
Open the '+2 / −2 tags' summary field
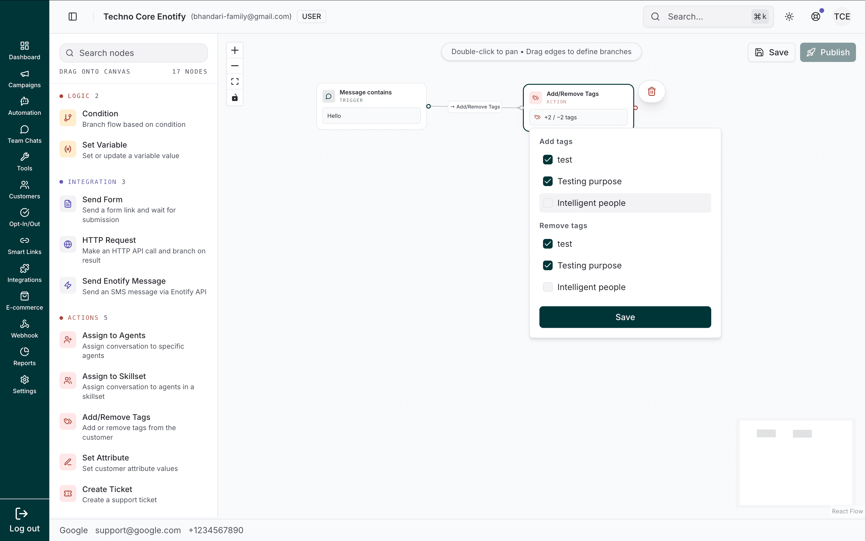[578, 117]
